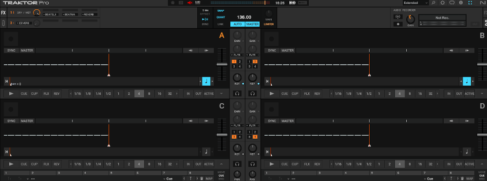Toggle loop ACTIVE on Deck A

pyautogui.click(x=209, y=93)
